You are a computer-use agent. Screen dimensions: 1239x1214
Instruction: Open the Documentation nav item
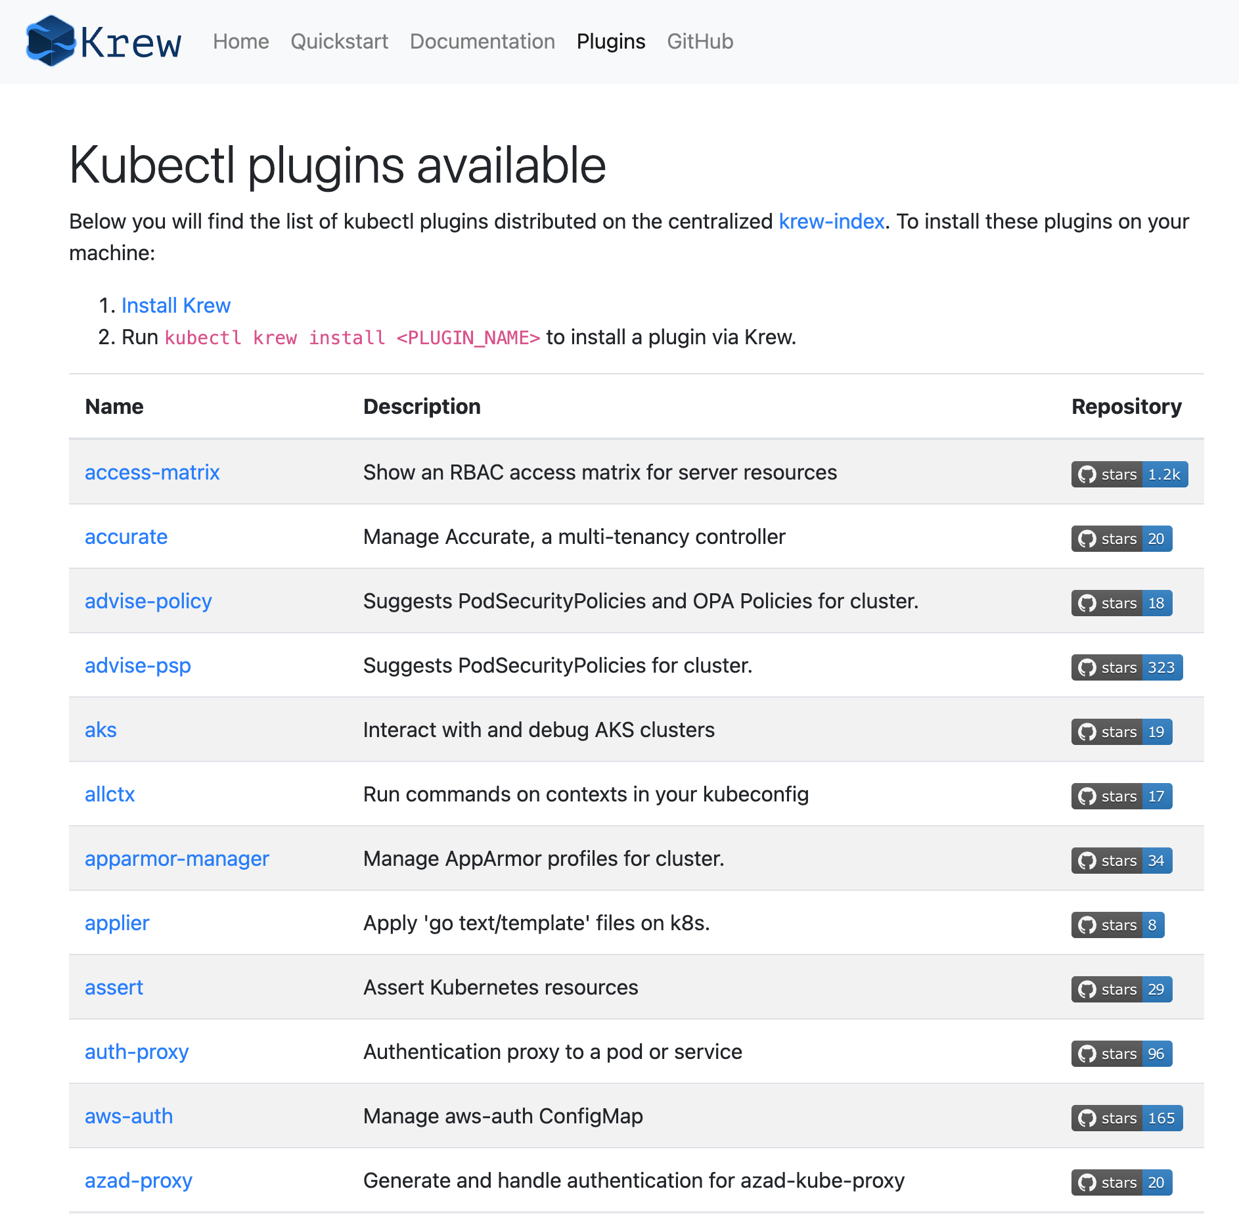coord(483,41)
